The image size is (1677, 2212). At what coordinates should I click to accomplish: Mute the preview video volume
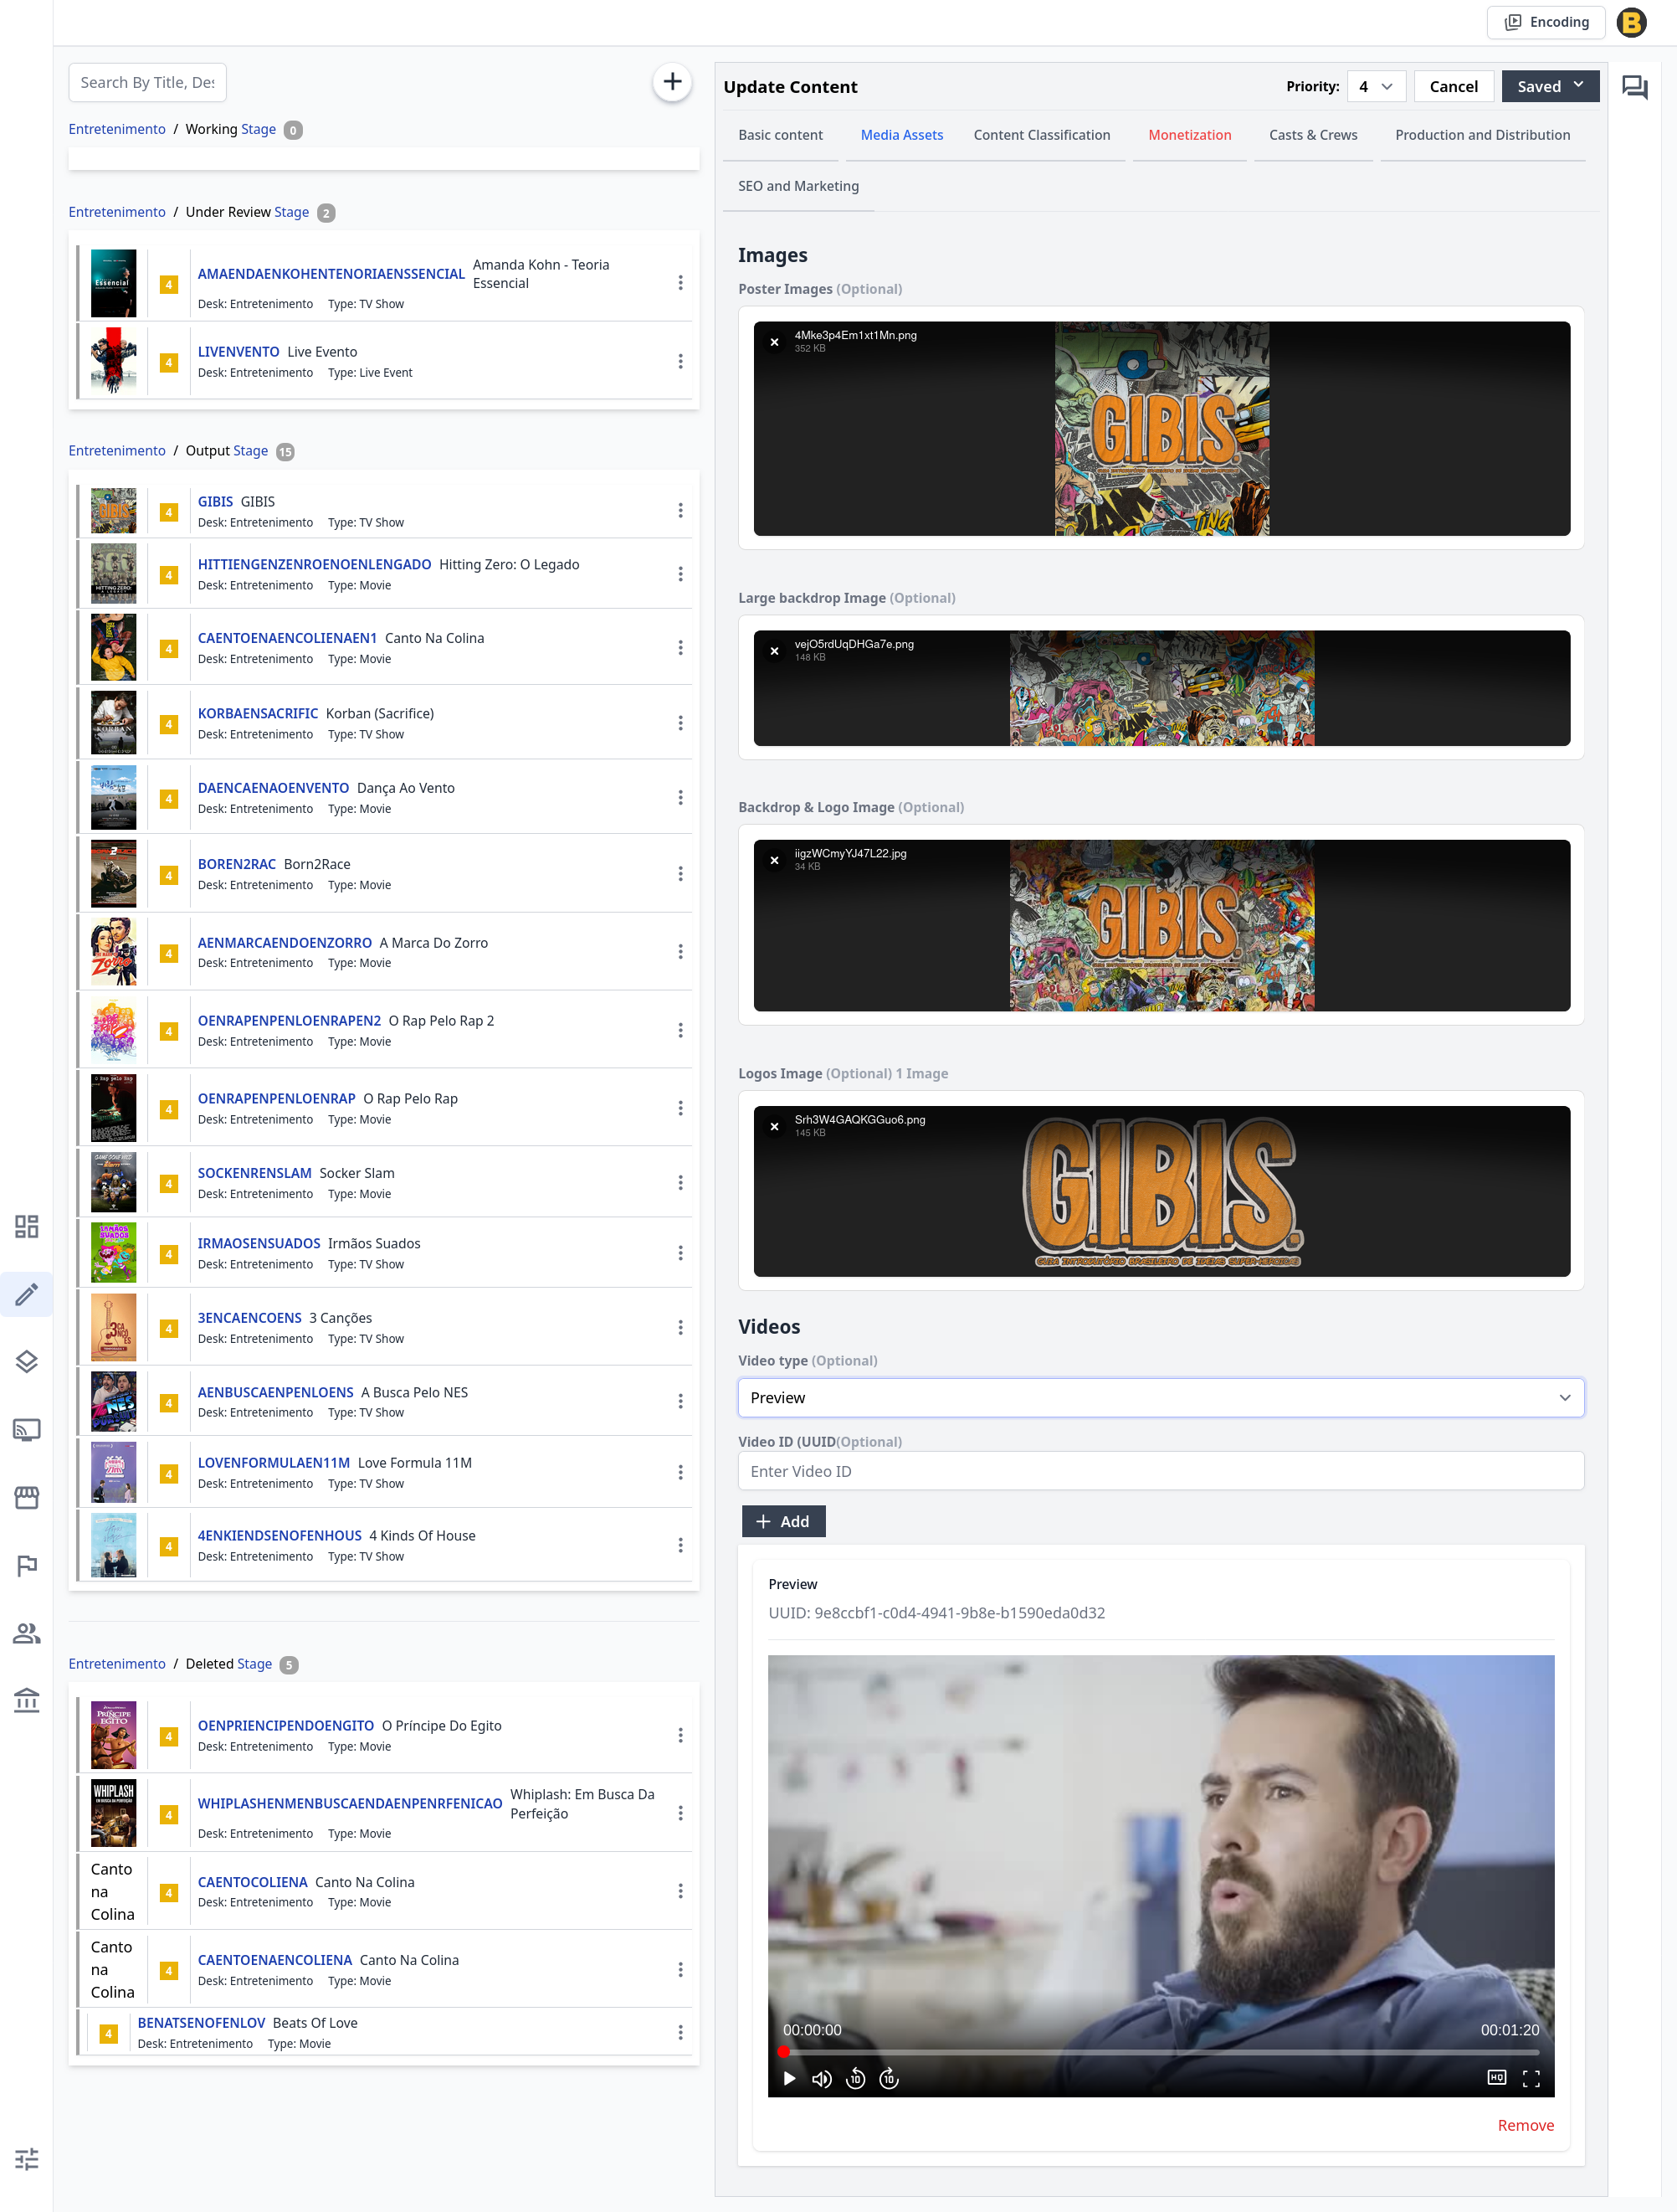pos(822,2079)
